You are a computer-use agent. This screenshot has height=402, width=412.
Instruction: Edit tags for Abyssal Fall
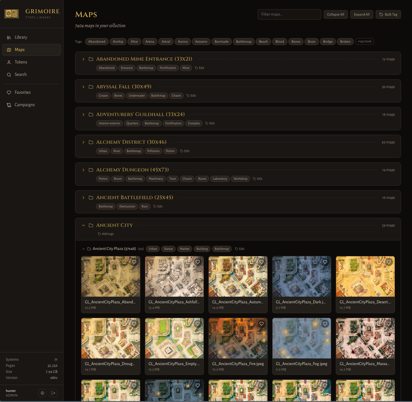191,96
